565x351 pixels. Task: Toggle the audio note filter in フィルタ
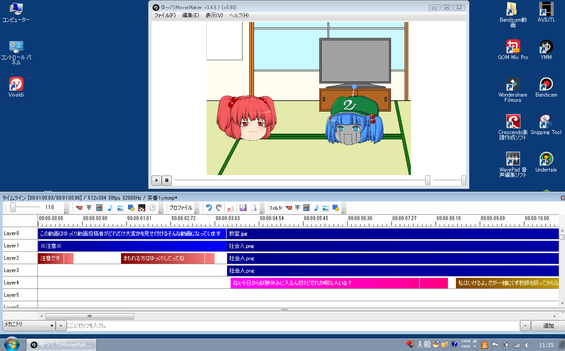tap(316, 207)
